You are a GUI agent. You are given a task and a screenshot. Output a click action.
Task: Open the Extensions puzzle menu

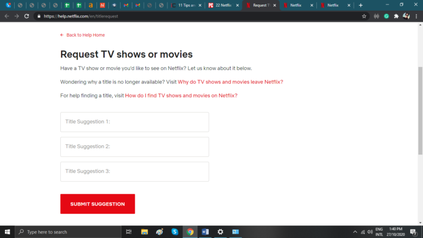396,16
